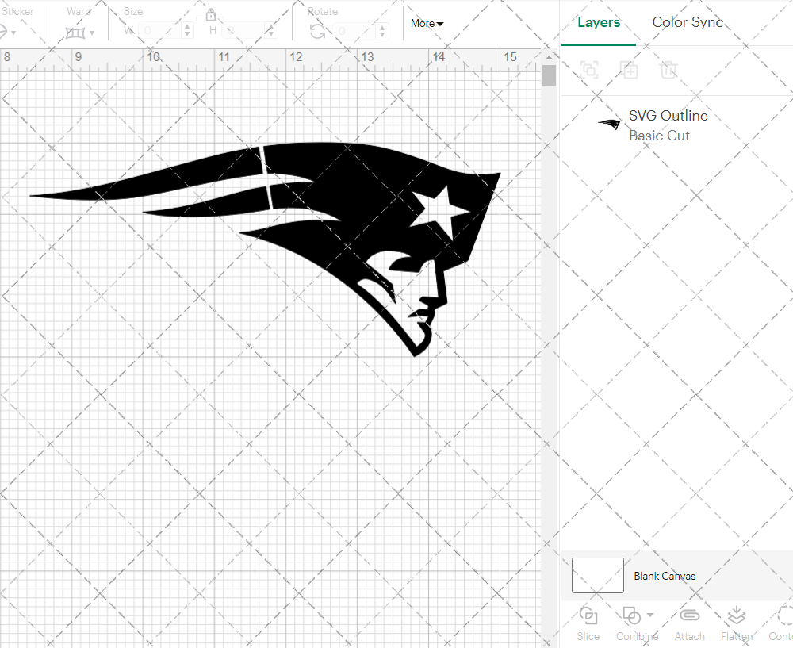Image resolution: width=793 pixels, height=648 pixels.
Task: Click the Group icon in Layers panel
Action: pyautogui.click(x=589, y=70)
